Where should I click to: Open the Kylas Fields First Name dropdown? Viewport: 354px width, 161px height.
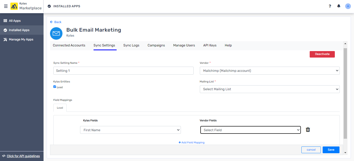[x=130, y=130]
